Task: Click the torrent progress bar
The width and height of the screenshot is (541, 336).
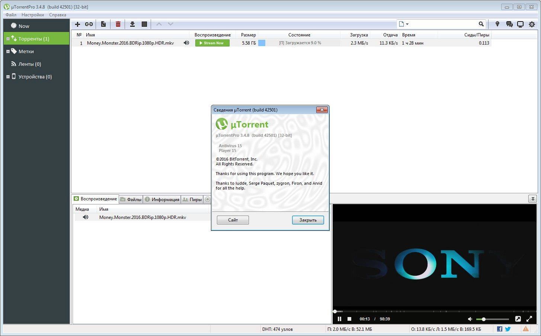Action: [x=299, y=43]
